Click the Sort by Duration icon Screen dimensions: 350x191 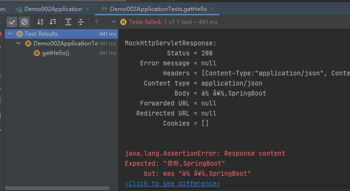[x=53, y=22]
